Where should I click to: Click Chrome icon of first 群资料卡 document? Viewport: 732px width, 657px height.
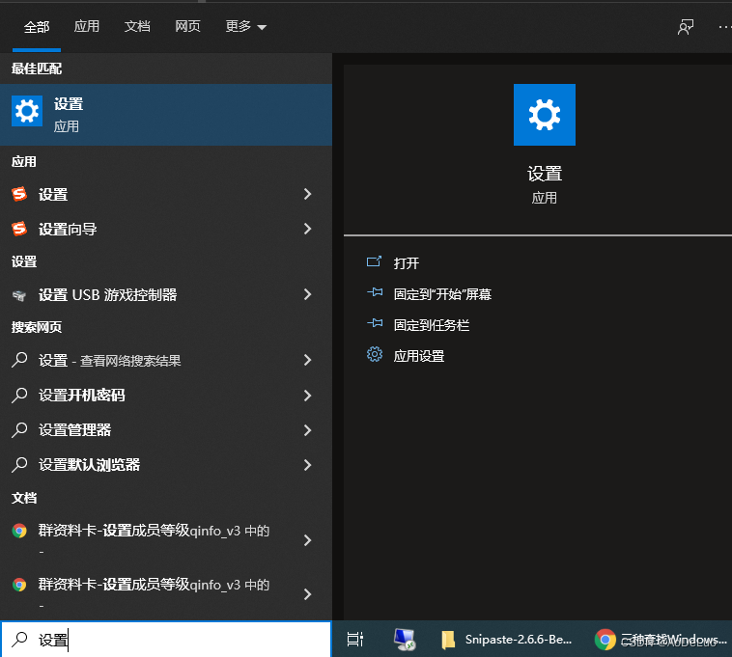[19, 531]
